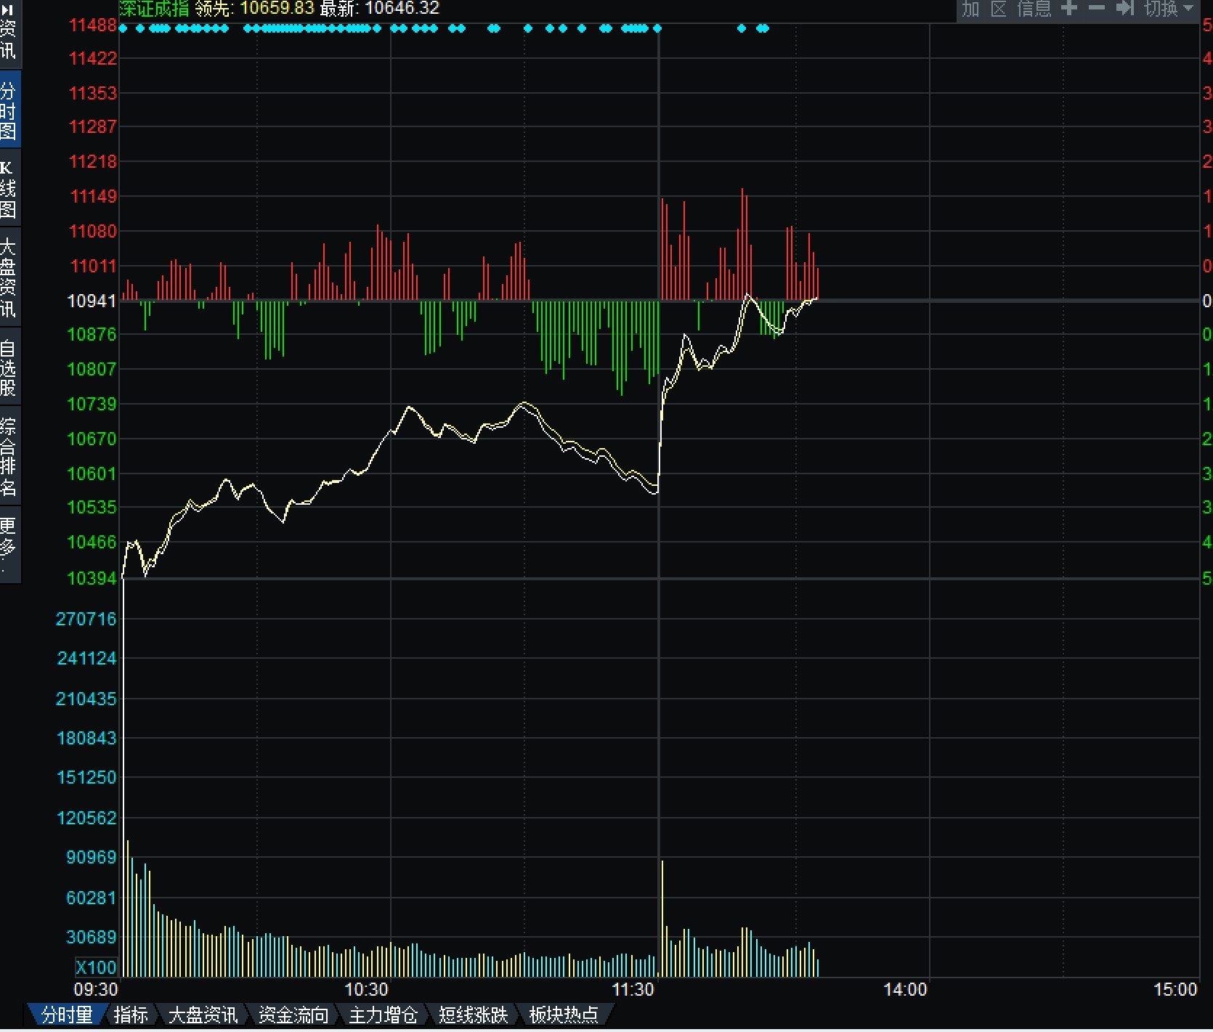Open the 信息 info panel
1213x1032 pixels.
pos(1034,9)
